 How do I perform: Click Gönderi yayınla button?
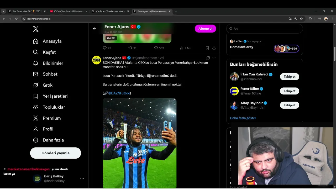pos(55,153)
